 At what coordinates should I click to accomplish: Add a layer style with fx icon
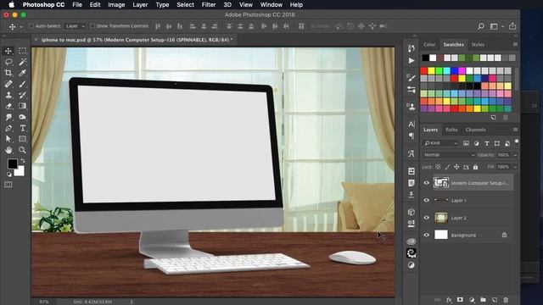click(x=449, y=300)
